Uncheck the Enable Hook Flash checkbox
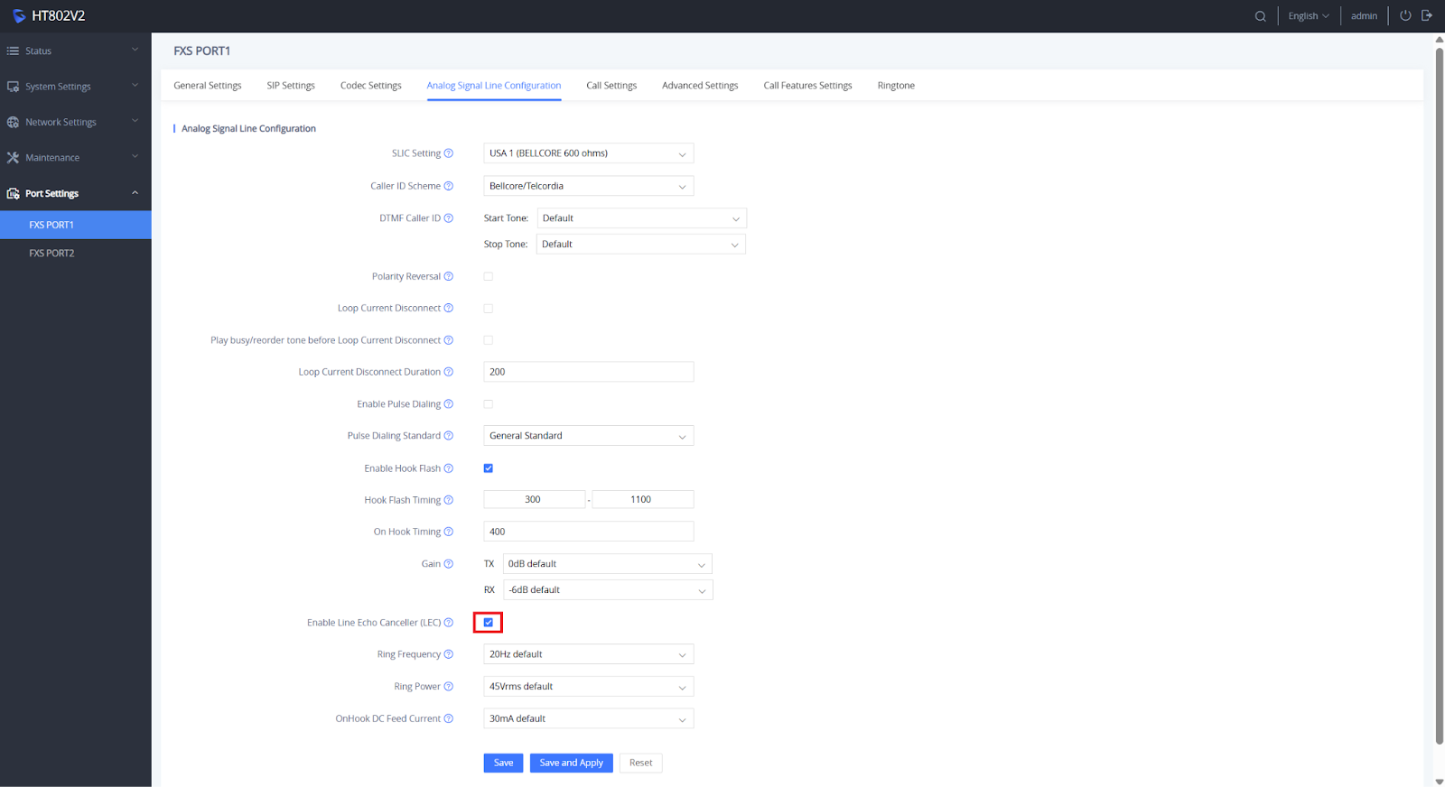Viewport: 1445px width, 787px height. (489, 468)
